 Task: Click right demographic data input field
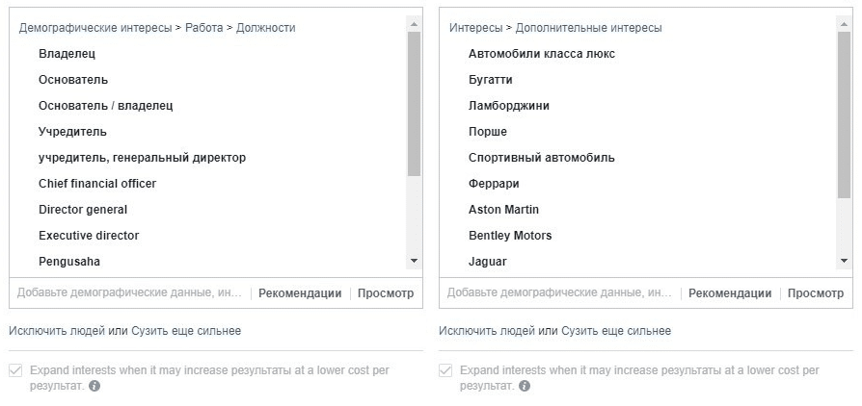559,293
